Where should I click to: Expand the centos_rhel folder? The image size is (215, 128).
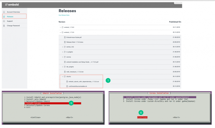(x=62, y=47)
